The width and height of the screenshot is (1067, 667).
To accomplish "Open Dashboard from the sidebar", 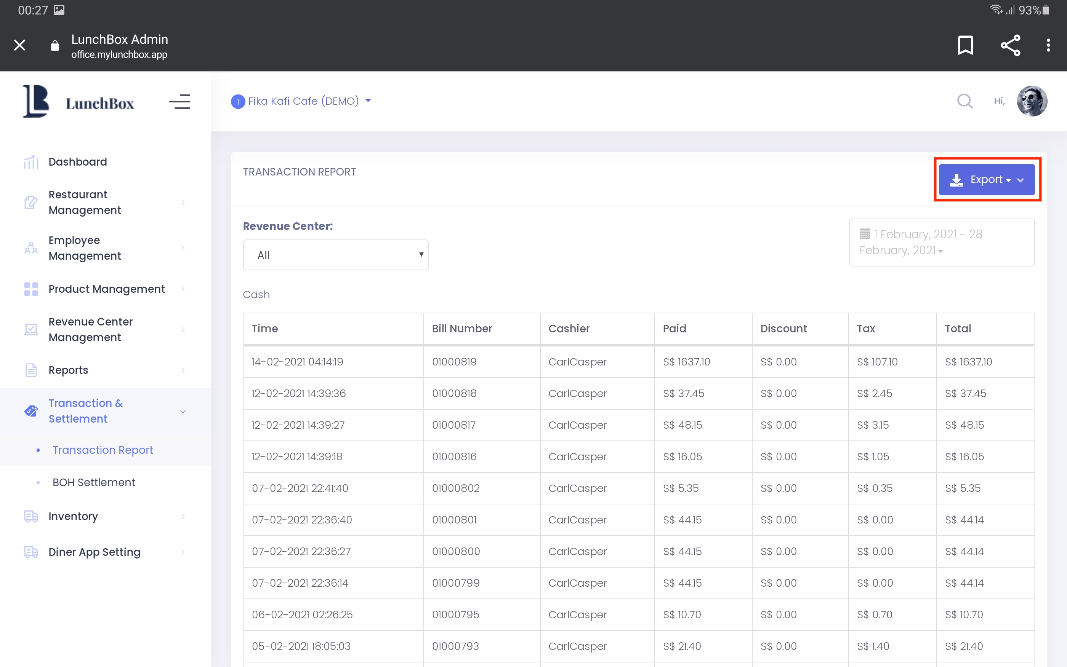I will 78,162.
